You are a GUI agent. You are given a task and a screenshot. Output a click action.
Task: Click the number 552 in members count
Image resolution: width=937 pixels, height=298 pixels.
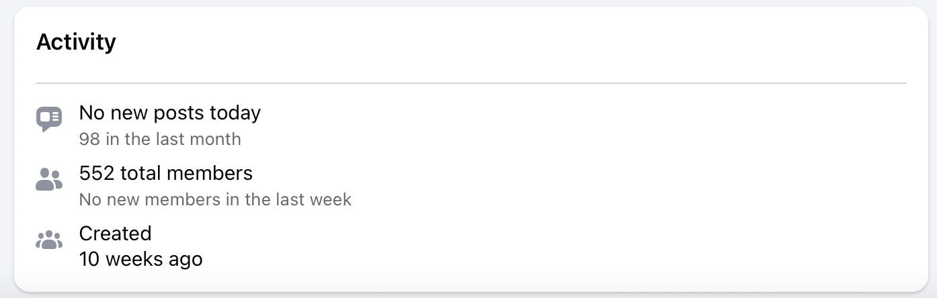pos(97,173)
